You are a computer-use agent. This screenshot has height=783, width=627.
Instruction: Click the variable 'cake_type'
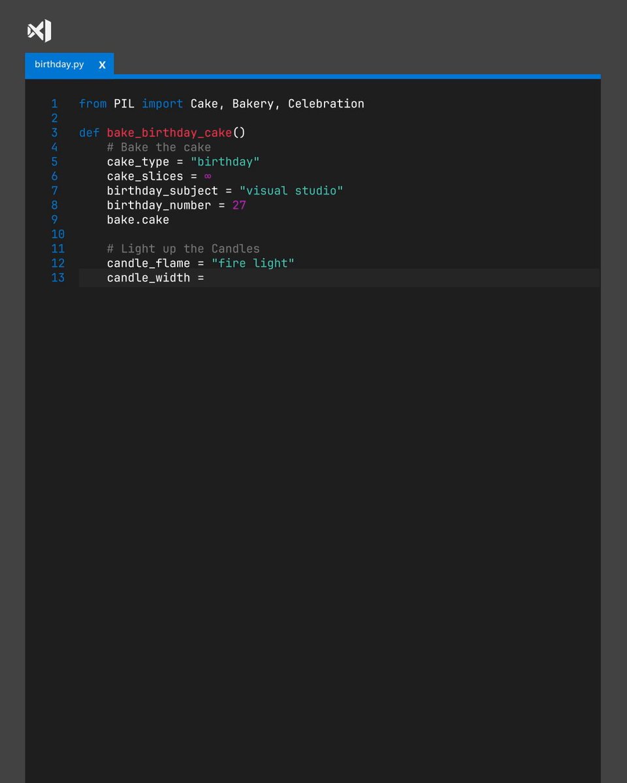click(x=138, y=162)
